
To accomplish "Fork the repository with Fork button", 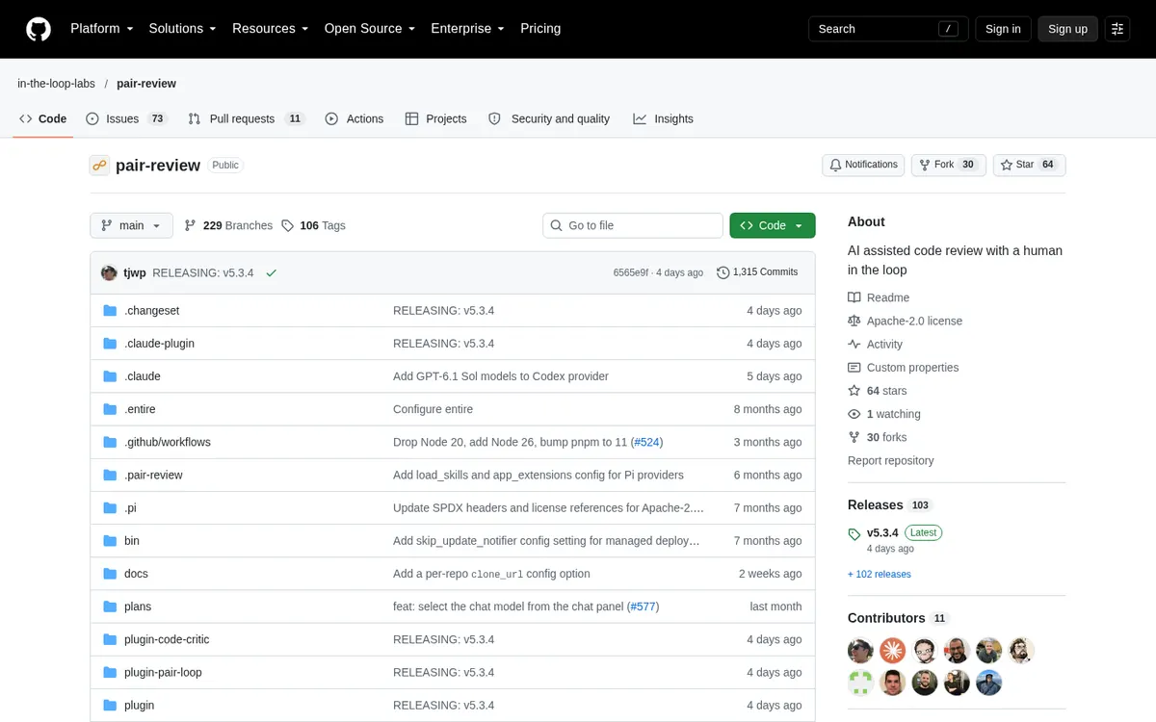I will [x=947, y=165].
